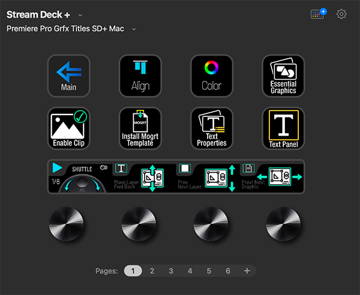Click the Shuttle touch strip segment

click(x=80, y=177)
